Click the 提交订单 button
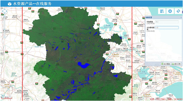Viewport: 183px width, 101px height. pyautogui.click(x=176, y=64)
